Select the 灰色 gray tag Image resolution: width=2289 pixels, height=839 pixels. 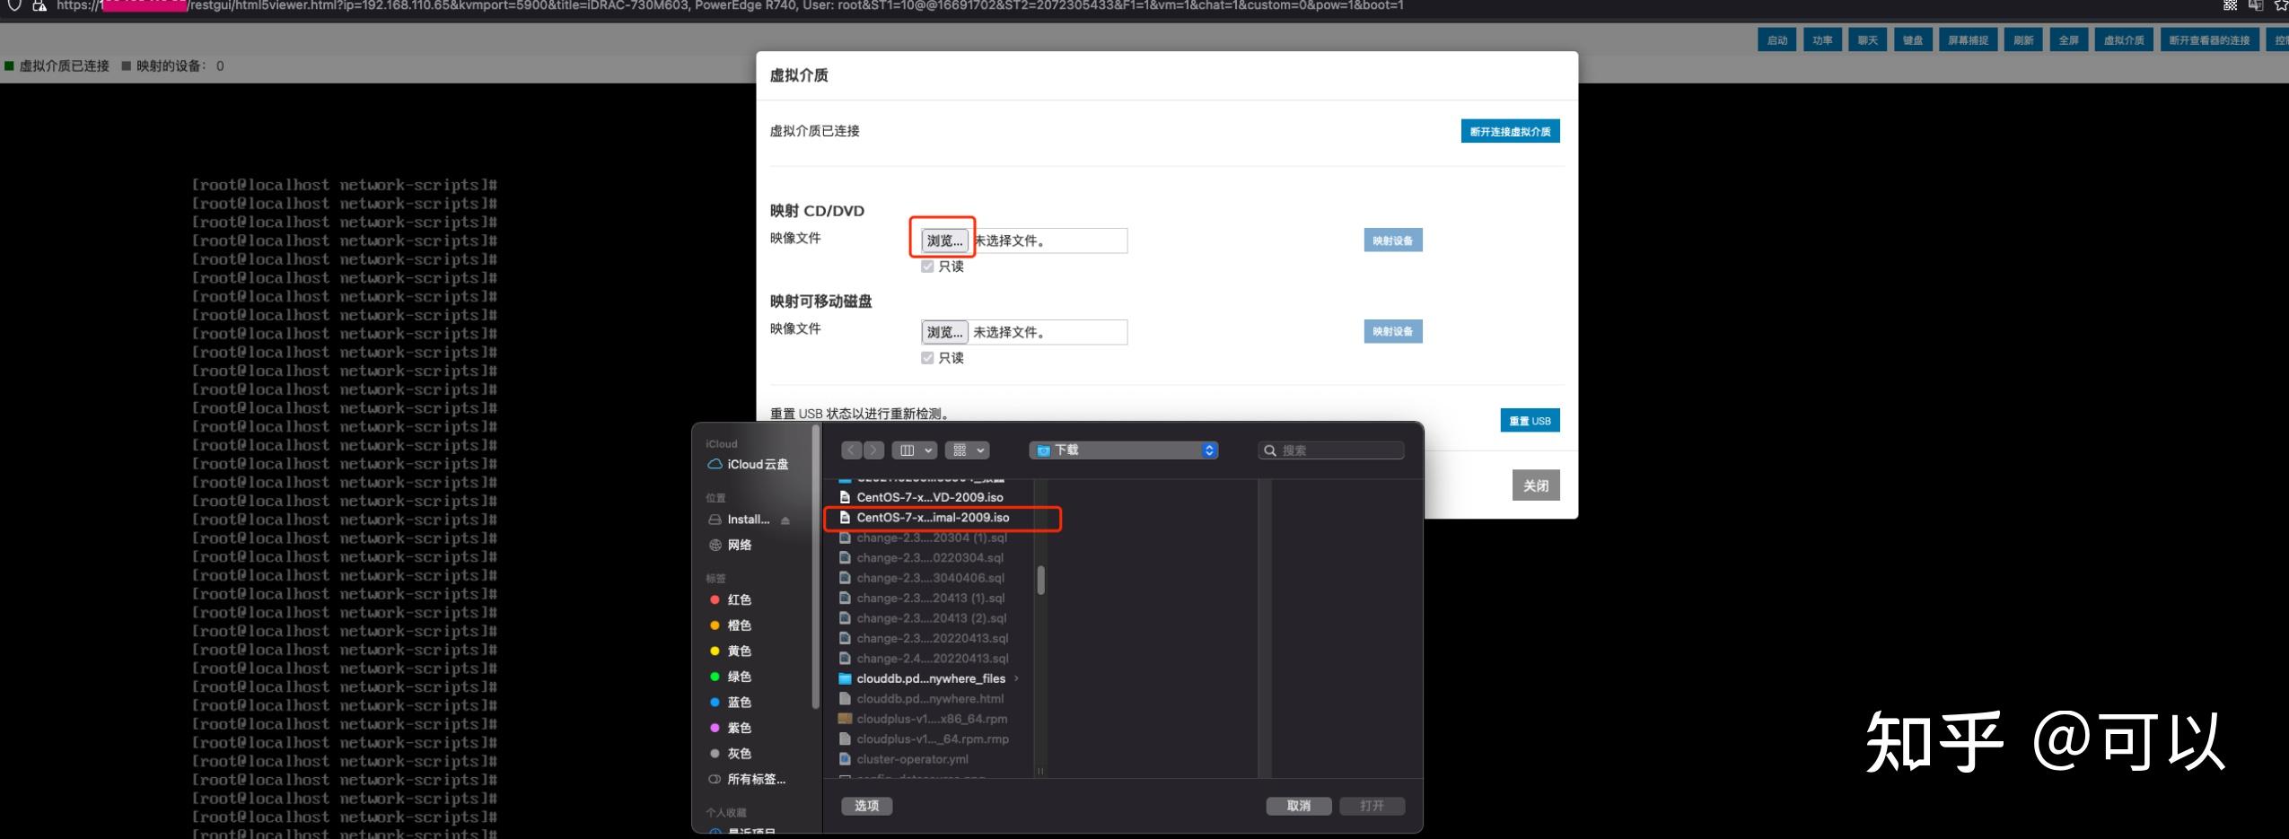coord(730,754)
